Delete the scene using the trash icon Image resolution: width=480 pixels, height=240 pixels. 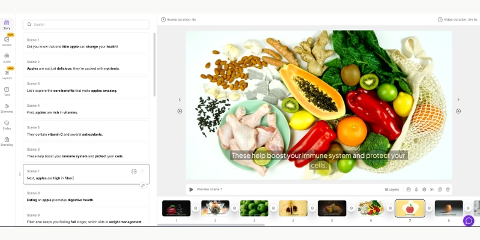(x=448, y=189)
